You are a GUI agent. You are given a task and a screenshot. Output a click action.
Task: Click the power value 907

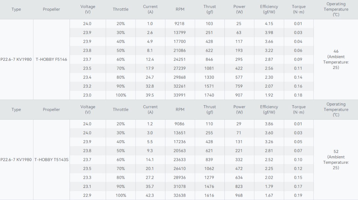click(x=239, y=95)
